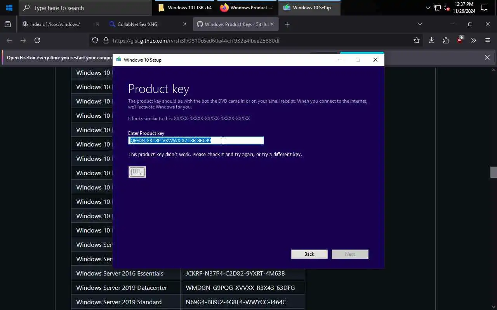Click Windows Server 2016 Essentials cell
The height and width of the screenshot is (310, 497).
(126, 274)
